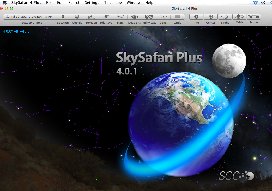Click the green crosshair marker in the sky

(185, 38)
